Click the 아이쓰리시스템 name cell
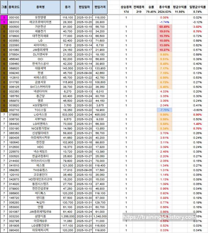 40,161
